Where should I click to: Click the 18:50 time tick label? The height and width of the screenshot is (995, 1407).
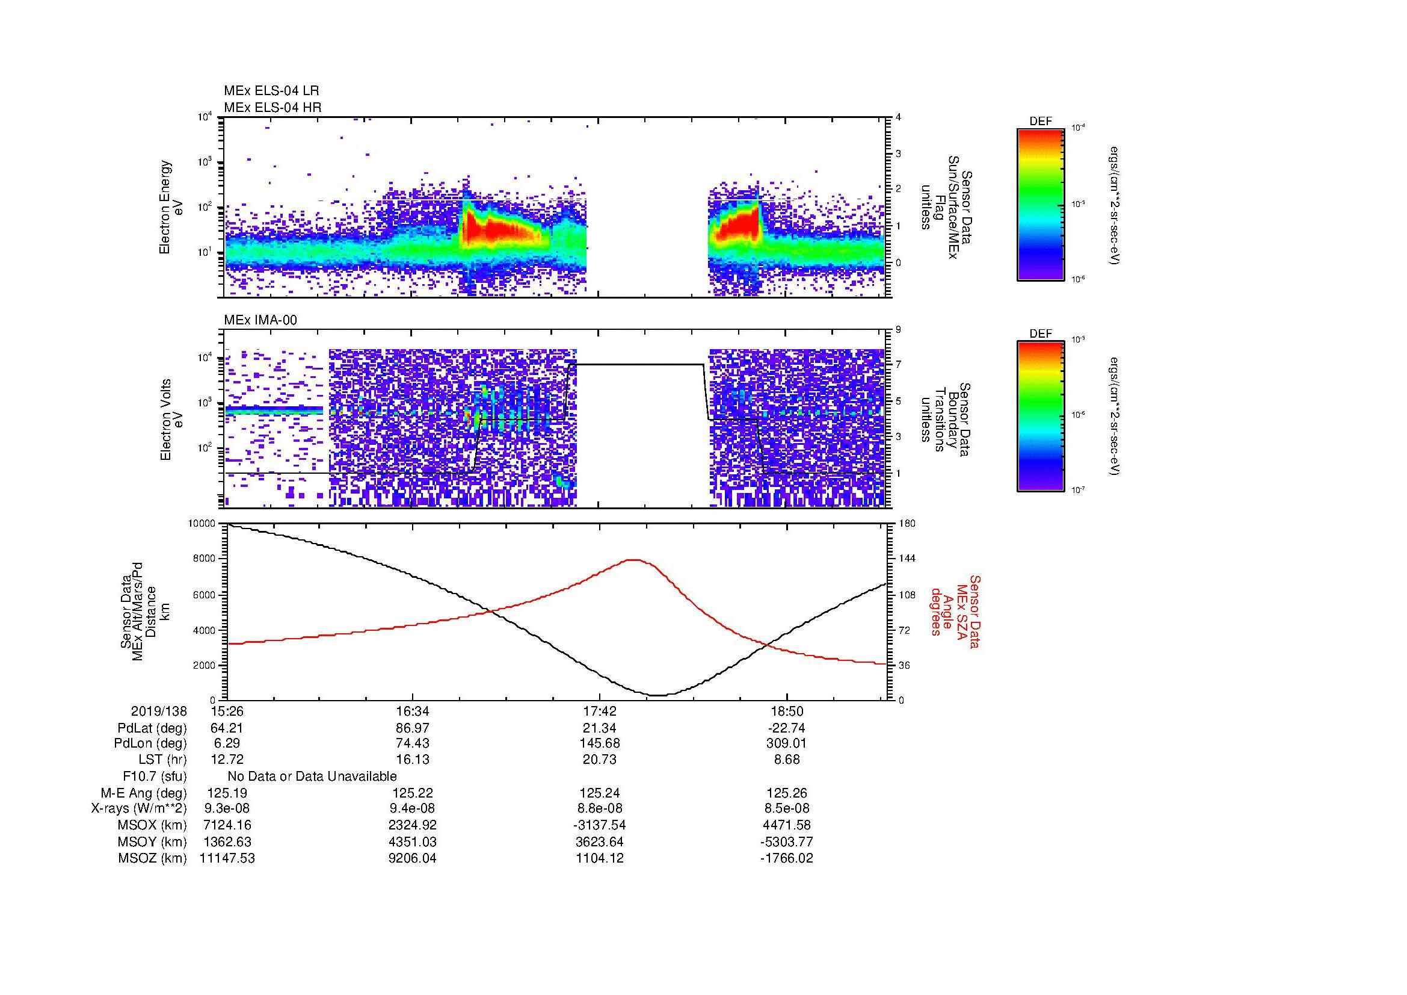pos(786,711)
